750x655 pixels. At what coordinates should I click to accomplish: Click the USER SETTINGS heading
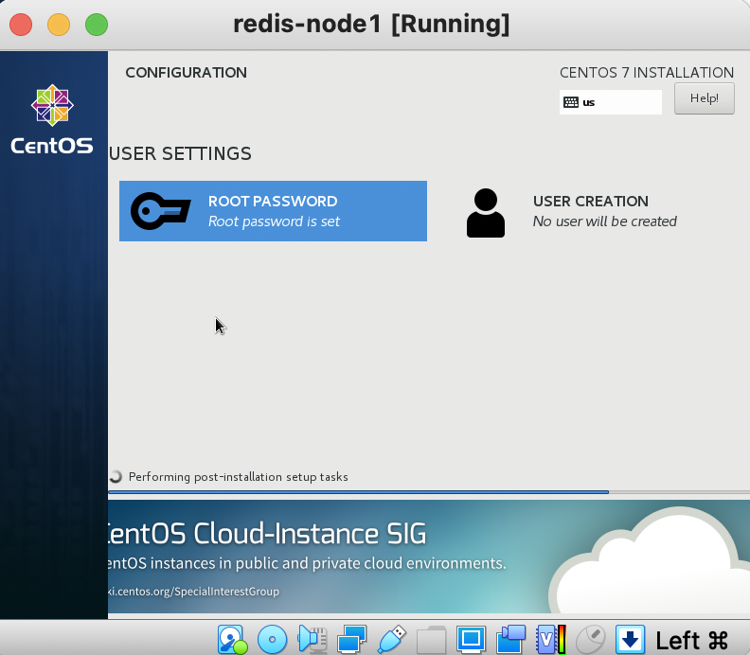click(x=180, y=153)
